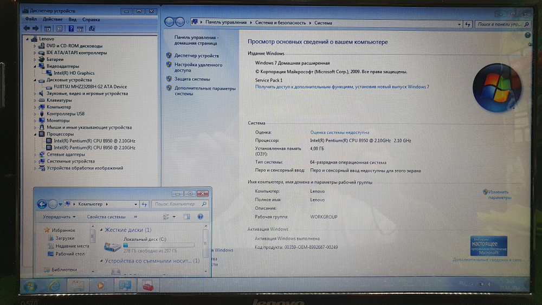The height and width of the screenshot is (305, 542).
Task: Open Упорядочить dropdown in explorer
Action: click(x=59, y=217)
